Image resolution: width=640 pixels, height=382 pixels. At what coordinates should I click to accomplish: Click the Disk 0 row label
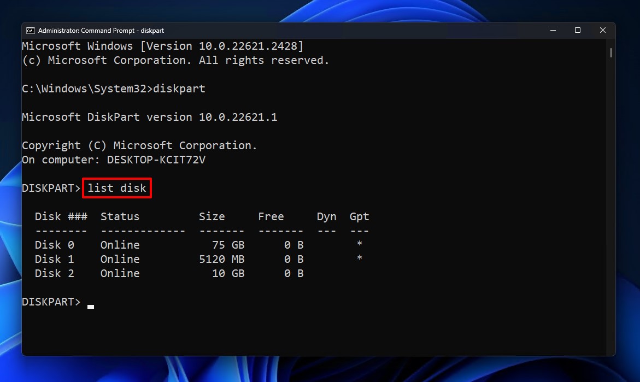(54, 245)
